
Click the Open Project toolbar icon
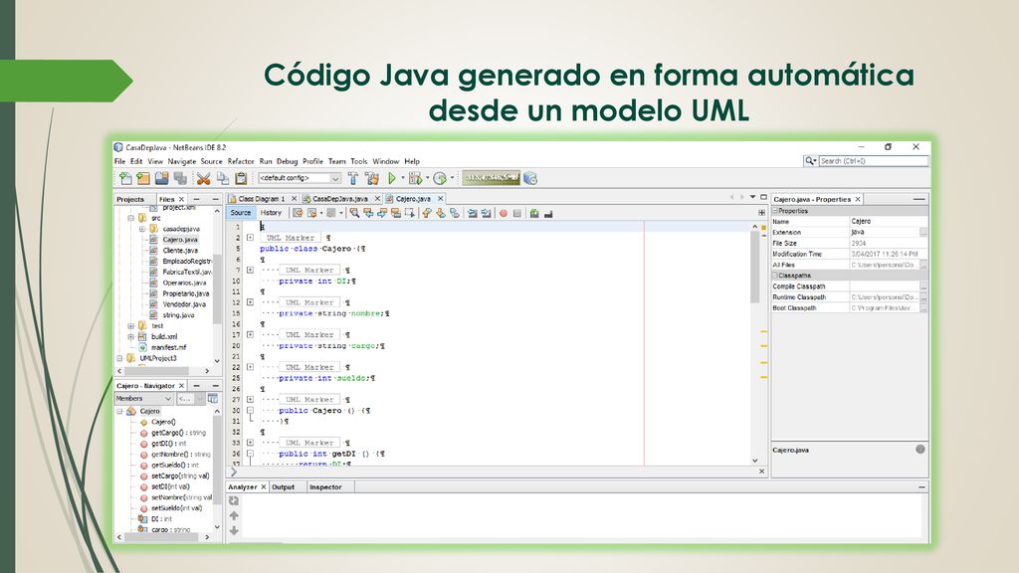(x=162, y=178)
